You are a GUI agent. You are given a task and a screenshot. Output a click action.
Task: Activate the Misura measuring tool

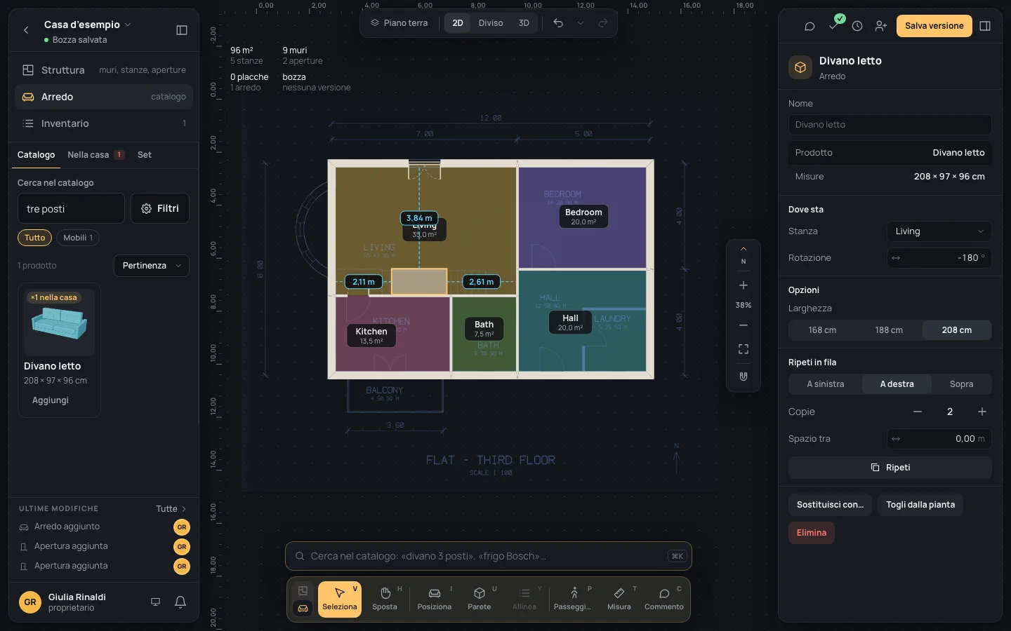(619, 599)
